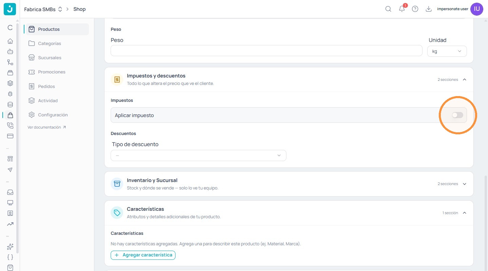Open the notifications bell with red badge
Viewport: 488px width, 271px height.
pos(402,8)
